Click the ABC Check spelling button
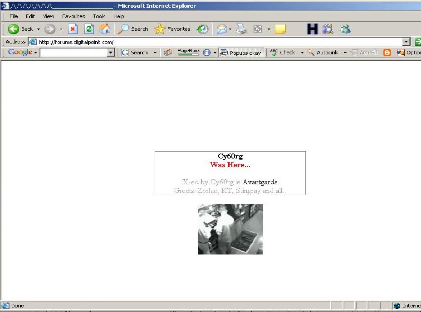 coord(283,53)
